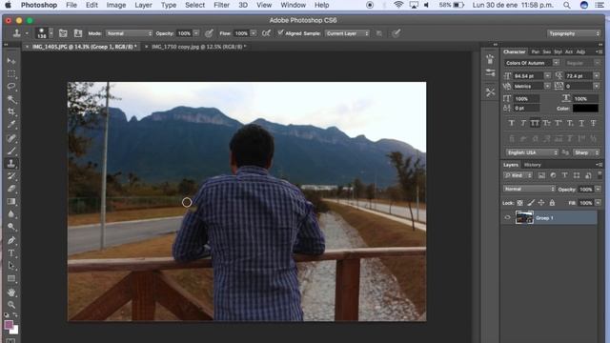Toggle pressure for opacity button
This screenshot has height=343, width=610.
[209, 33]
